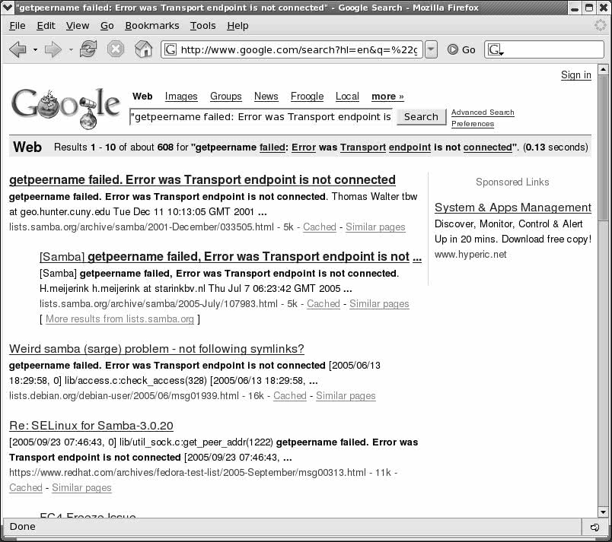This screenshot has width=612, height=542.
Task: Open the window menu icon in the title bar
Action: pos(8,8)
